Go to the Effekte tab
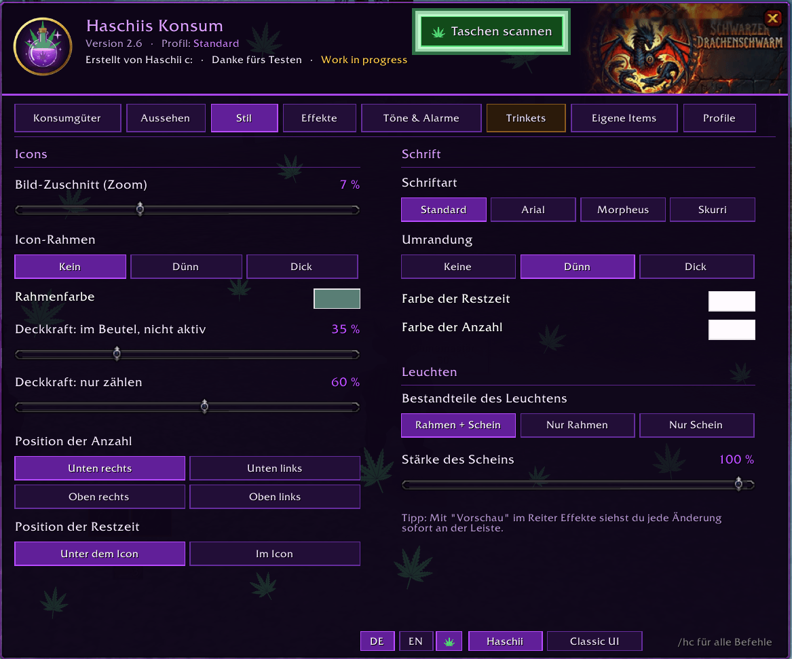This screenshot has height=659, width=792. 319,118
